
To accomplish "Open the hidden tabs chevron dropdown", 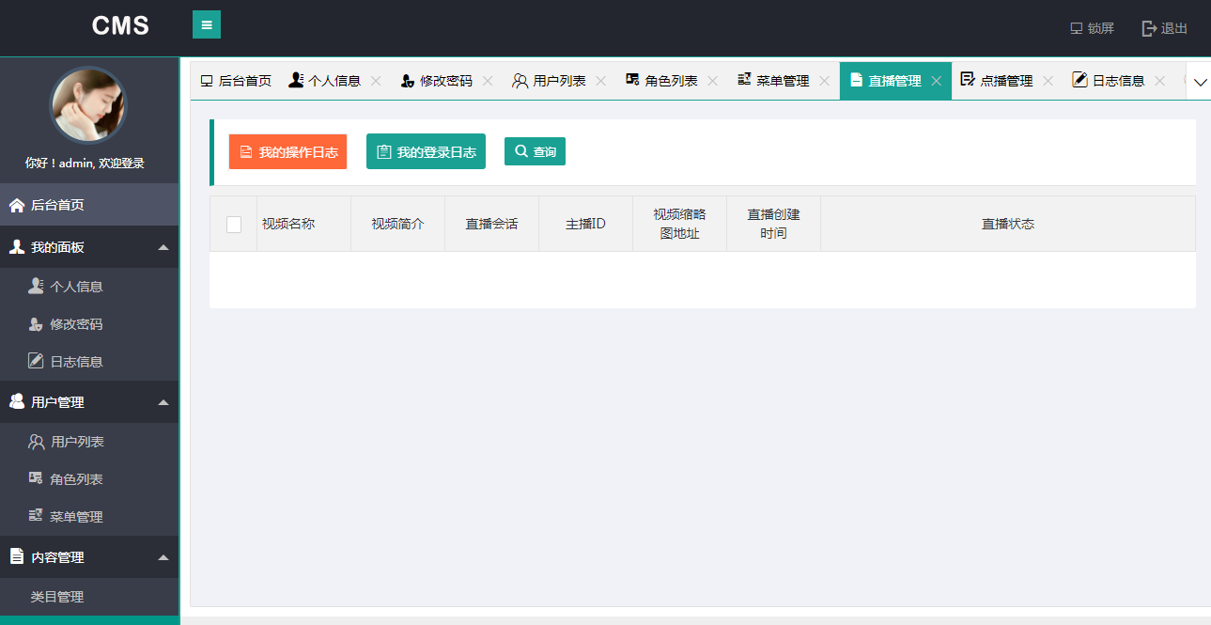I will tap(1200, 81).
